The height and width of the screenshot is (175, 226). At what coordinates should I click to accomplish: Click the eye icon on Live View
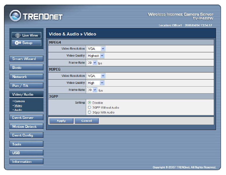[x=18, y=35]
